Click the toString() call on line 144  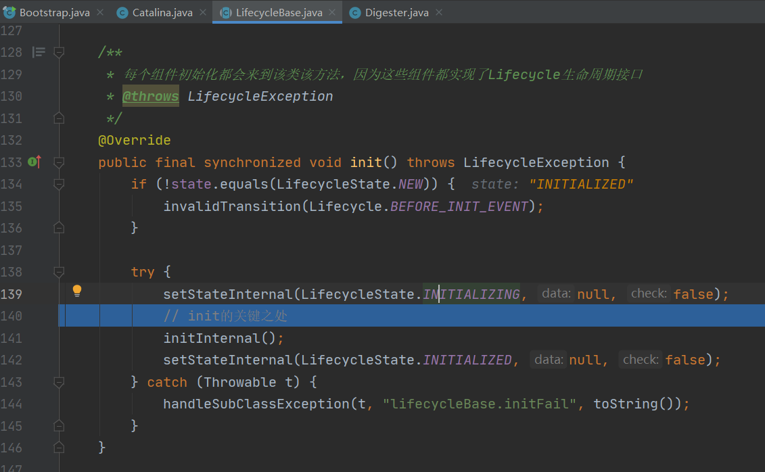[x=638, y=404]
